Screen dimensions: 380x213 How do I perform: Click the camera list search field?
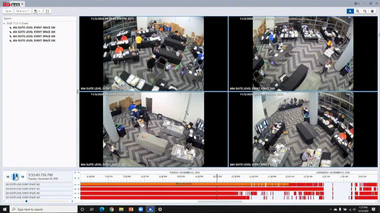click(39, 18)
